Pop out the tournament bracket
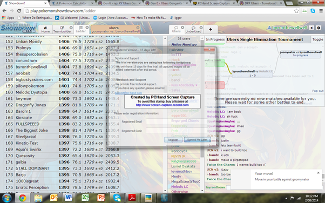The height and width of the screenshot is (203, 325). [x=318, y=91]
